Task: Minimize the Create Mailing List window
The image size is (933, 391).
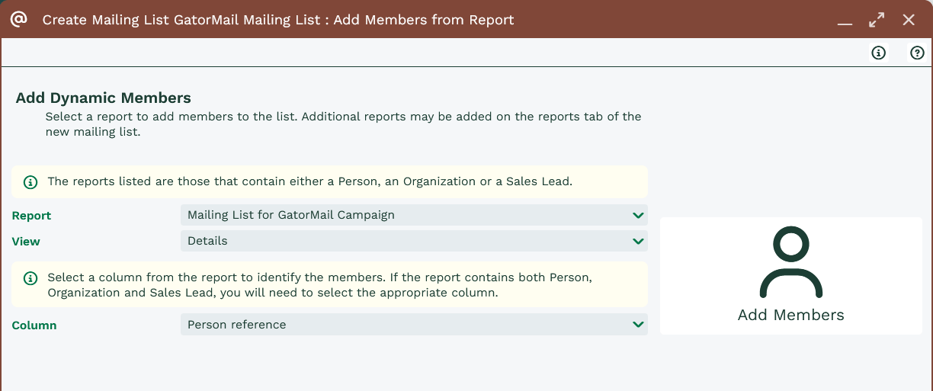Action: pyautogui.click(x=845, y=21)
